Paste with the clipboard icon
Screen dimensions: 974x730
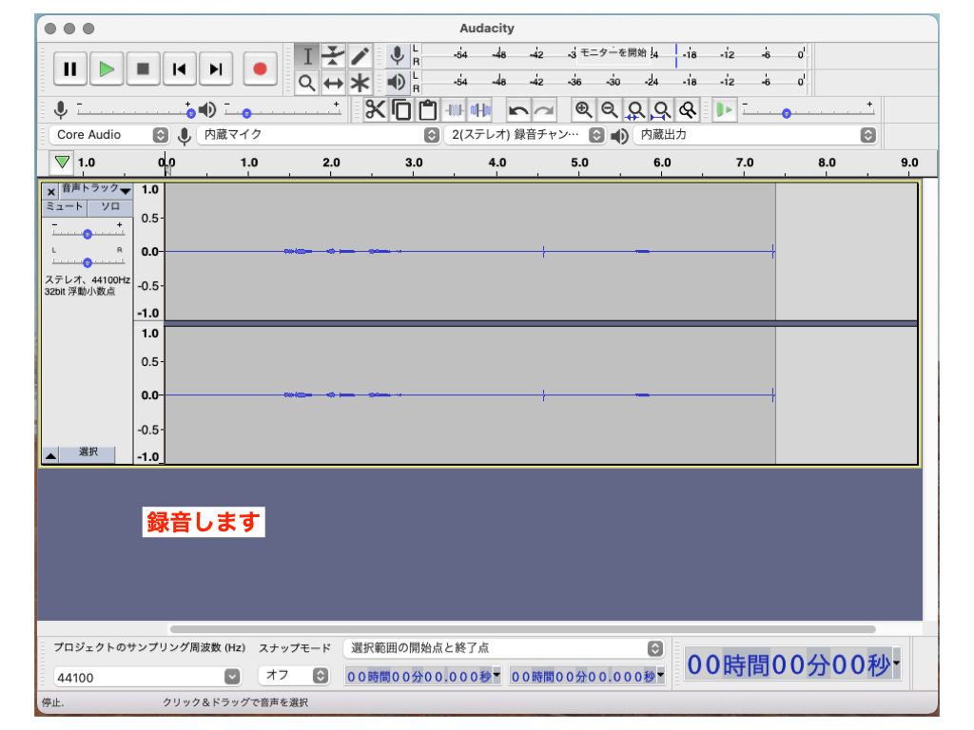point(427,110)
